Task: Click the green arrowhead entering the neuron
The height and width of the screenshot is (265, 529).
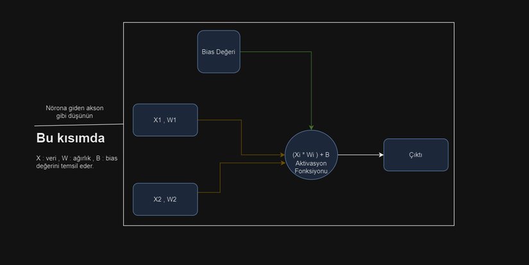Action: click(311, 127)
